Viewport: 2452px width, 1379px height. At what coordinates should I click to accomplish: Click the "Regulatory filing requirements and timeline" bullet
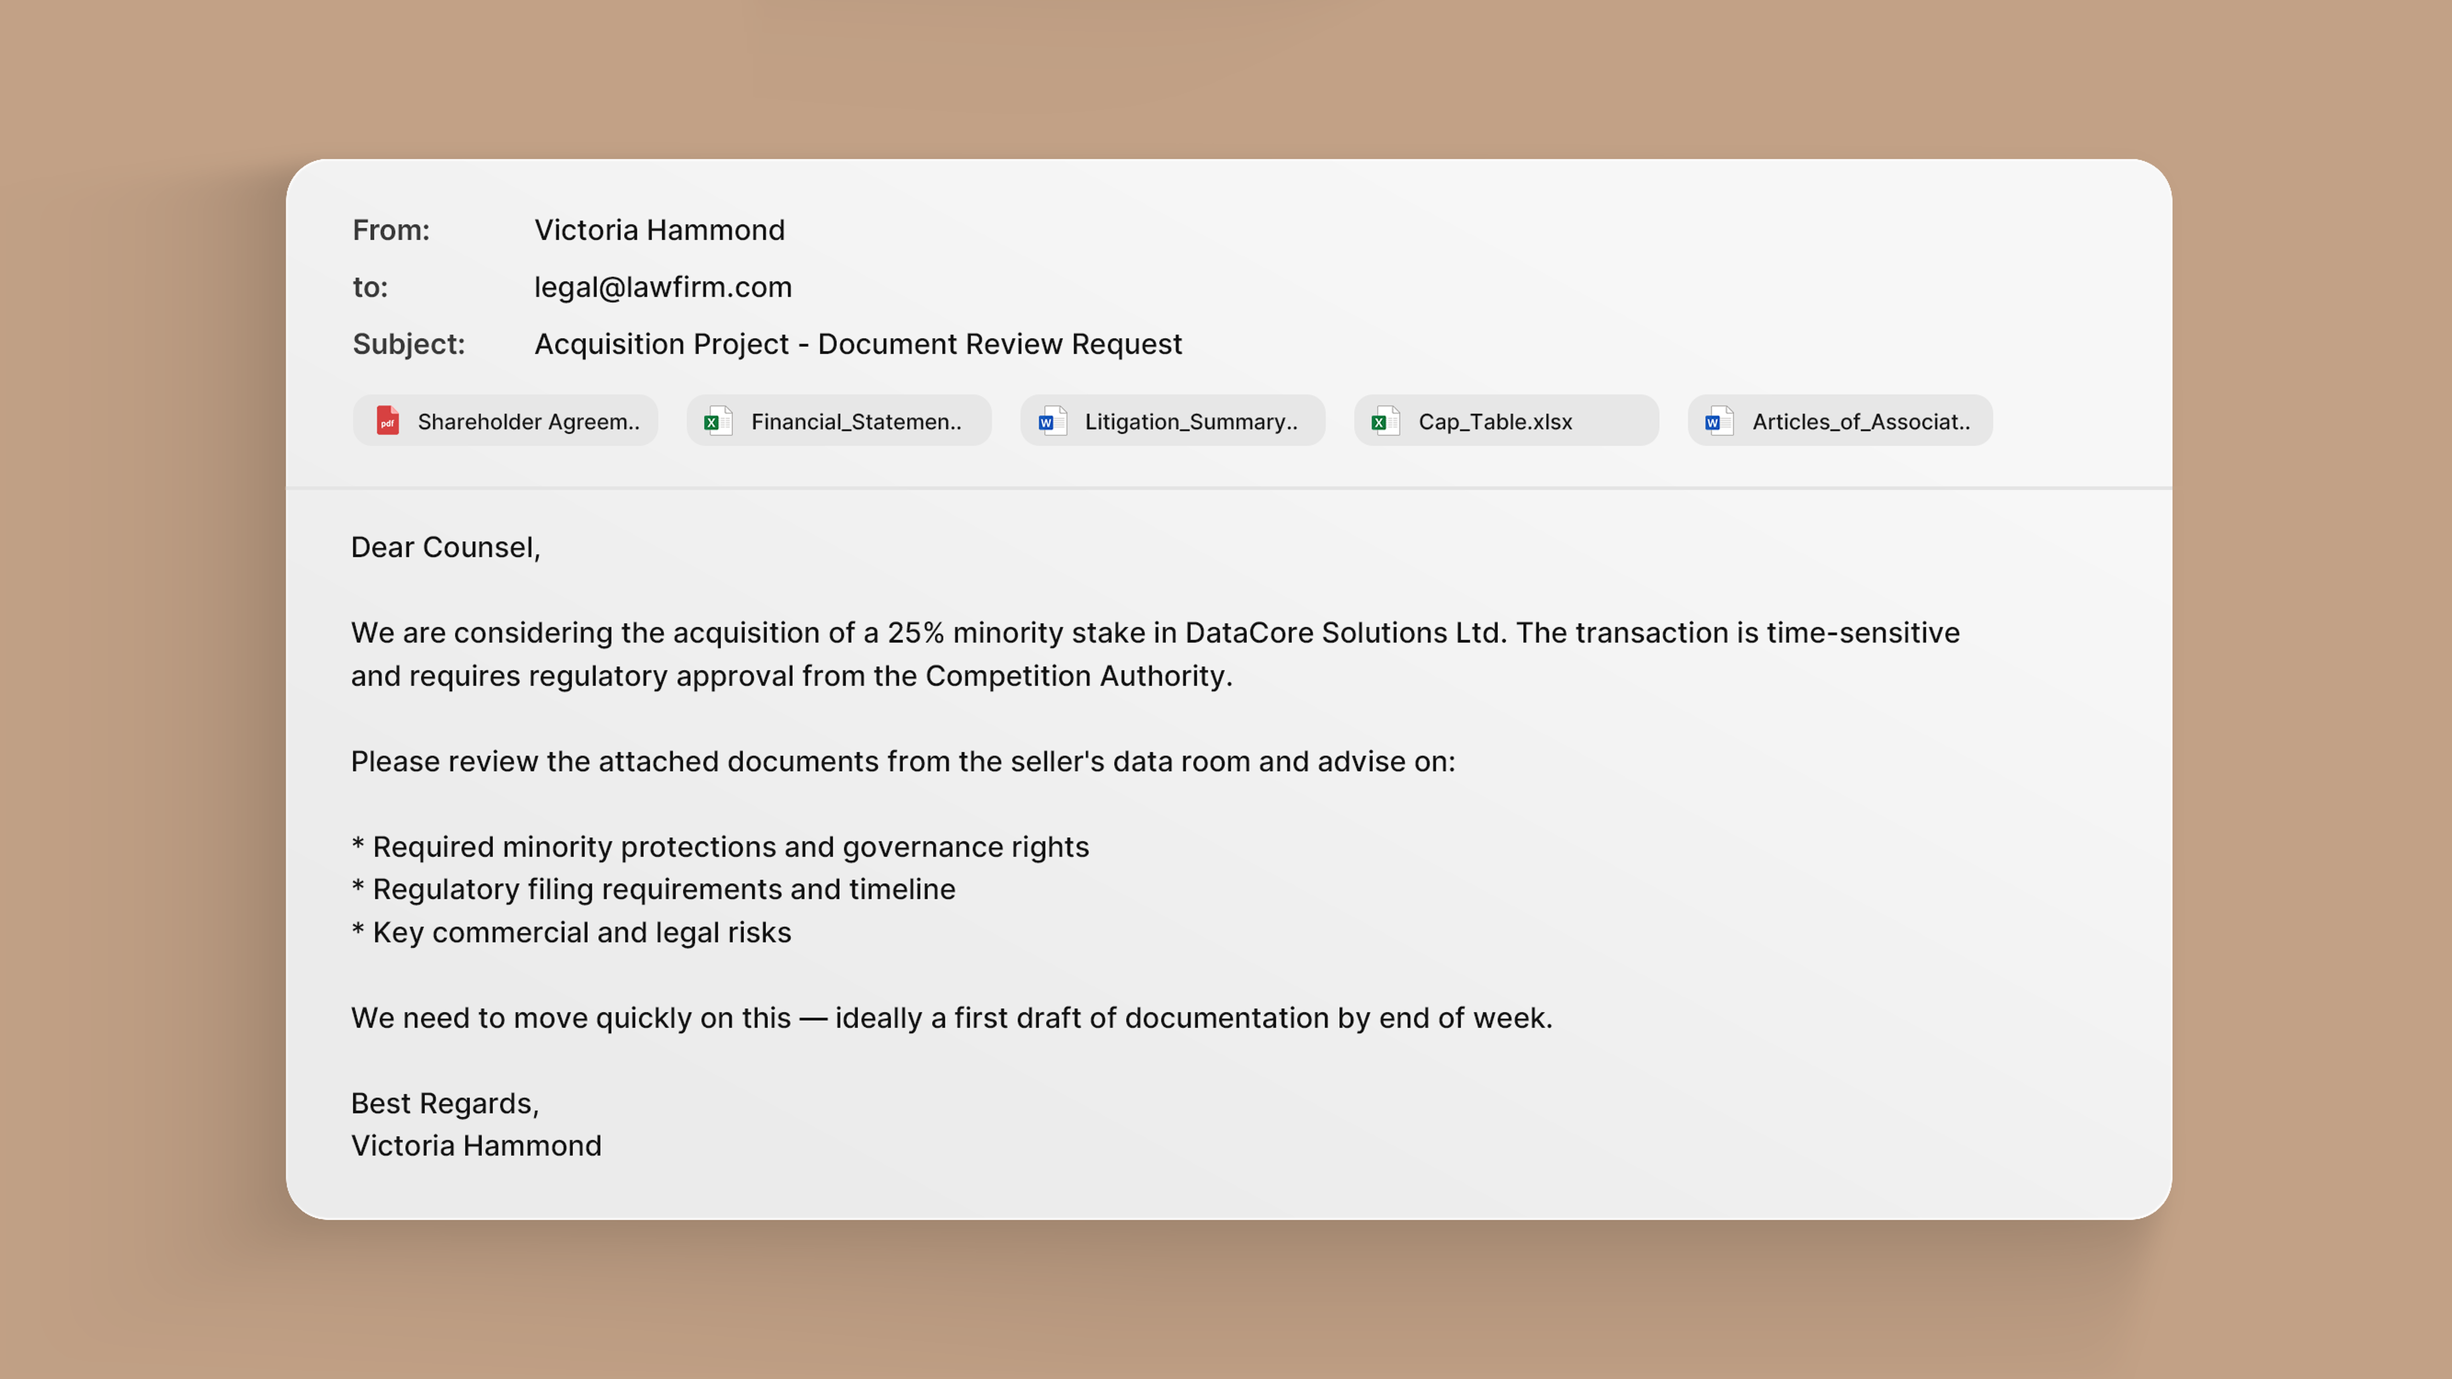pyautogui.click(x=662, y=889)
